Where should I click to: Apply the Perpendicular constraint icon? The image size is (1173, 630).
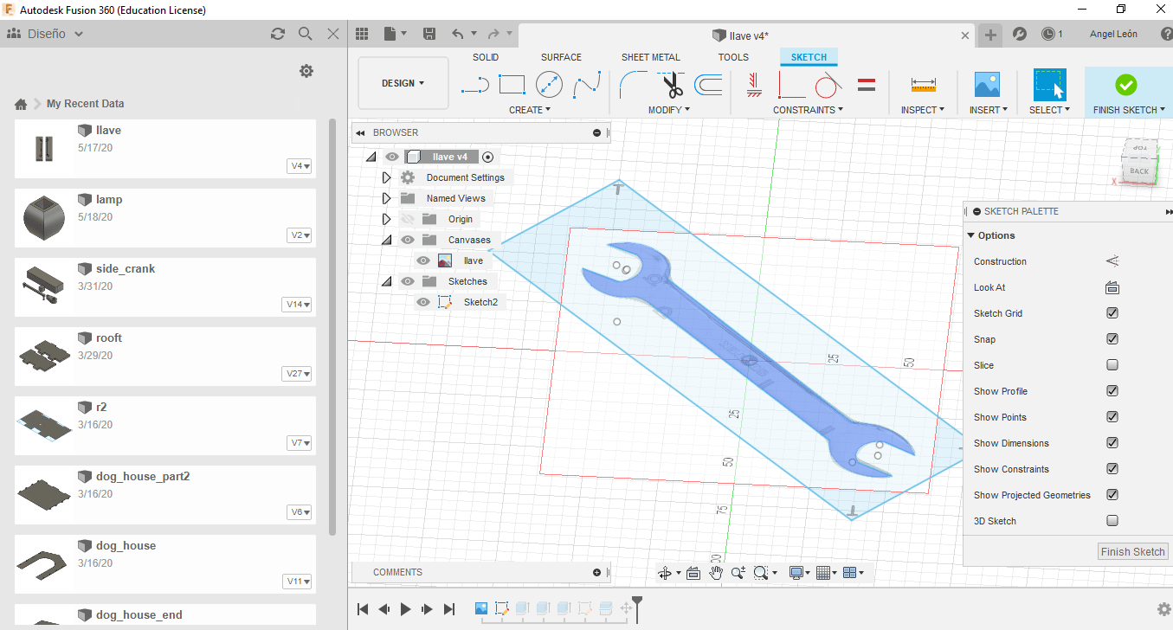click(791, 85)
